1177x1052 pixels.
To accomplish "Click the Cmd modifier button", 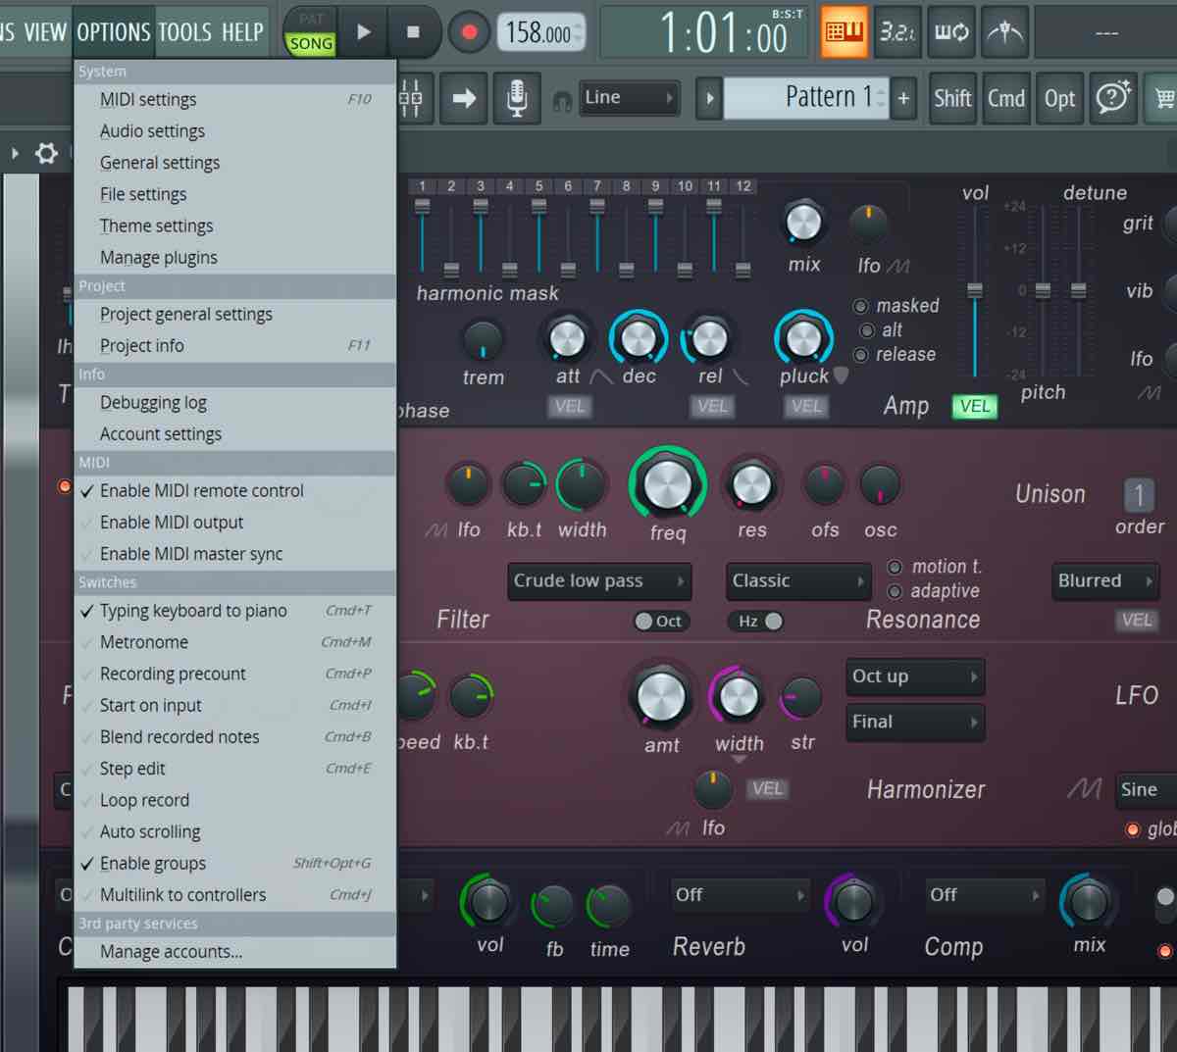I will (x=1006, y=98).
